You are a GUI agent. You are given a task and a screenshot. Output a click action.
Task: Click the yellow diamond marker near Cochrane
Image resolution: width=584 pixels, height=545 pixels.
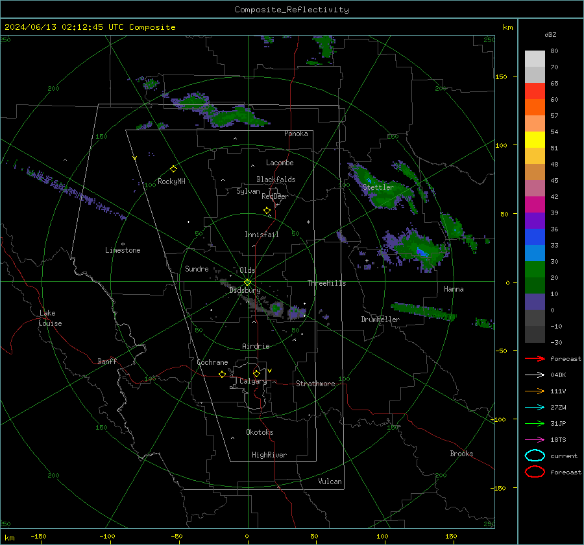(x=222, y=375)
